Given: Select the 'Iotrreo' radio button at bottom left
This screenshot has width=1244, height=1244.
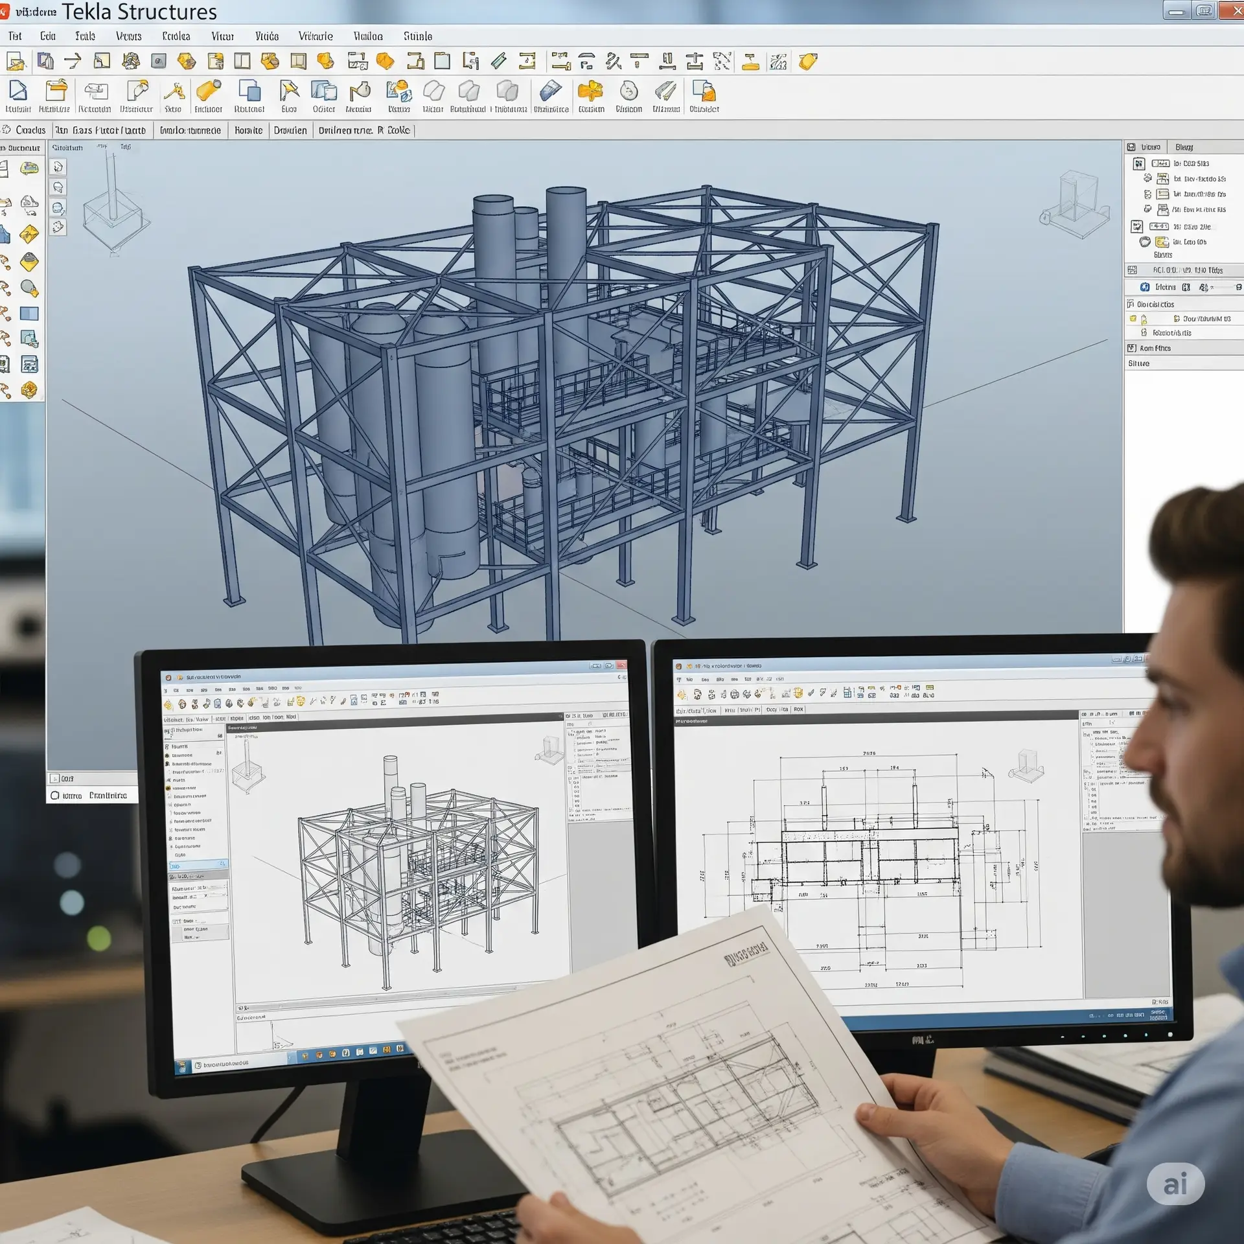Looking at the screenshot, I should [55, 796].
